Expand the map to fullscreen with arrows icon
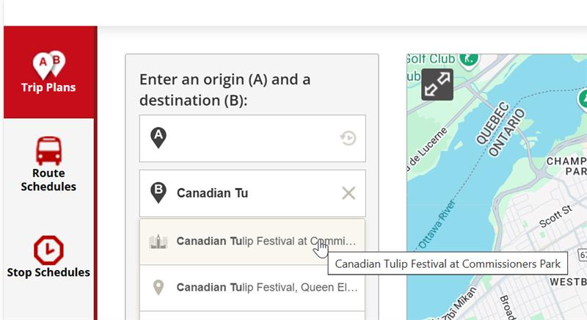 (x=437, y=84)
